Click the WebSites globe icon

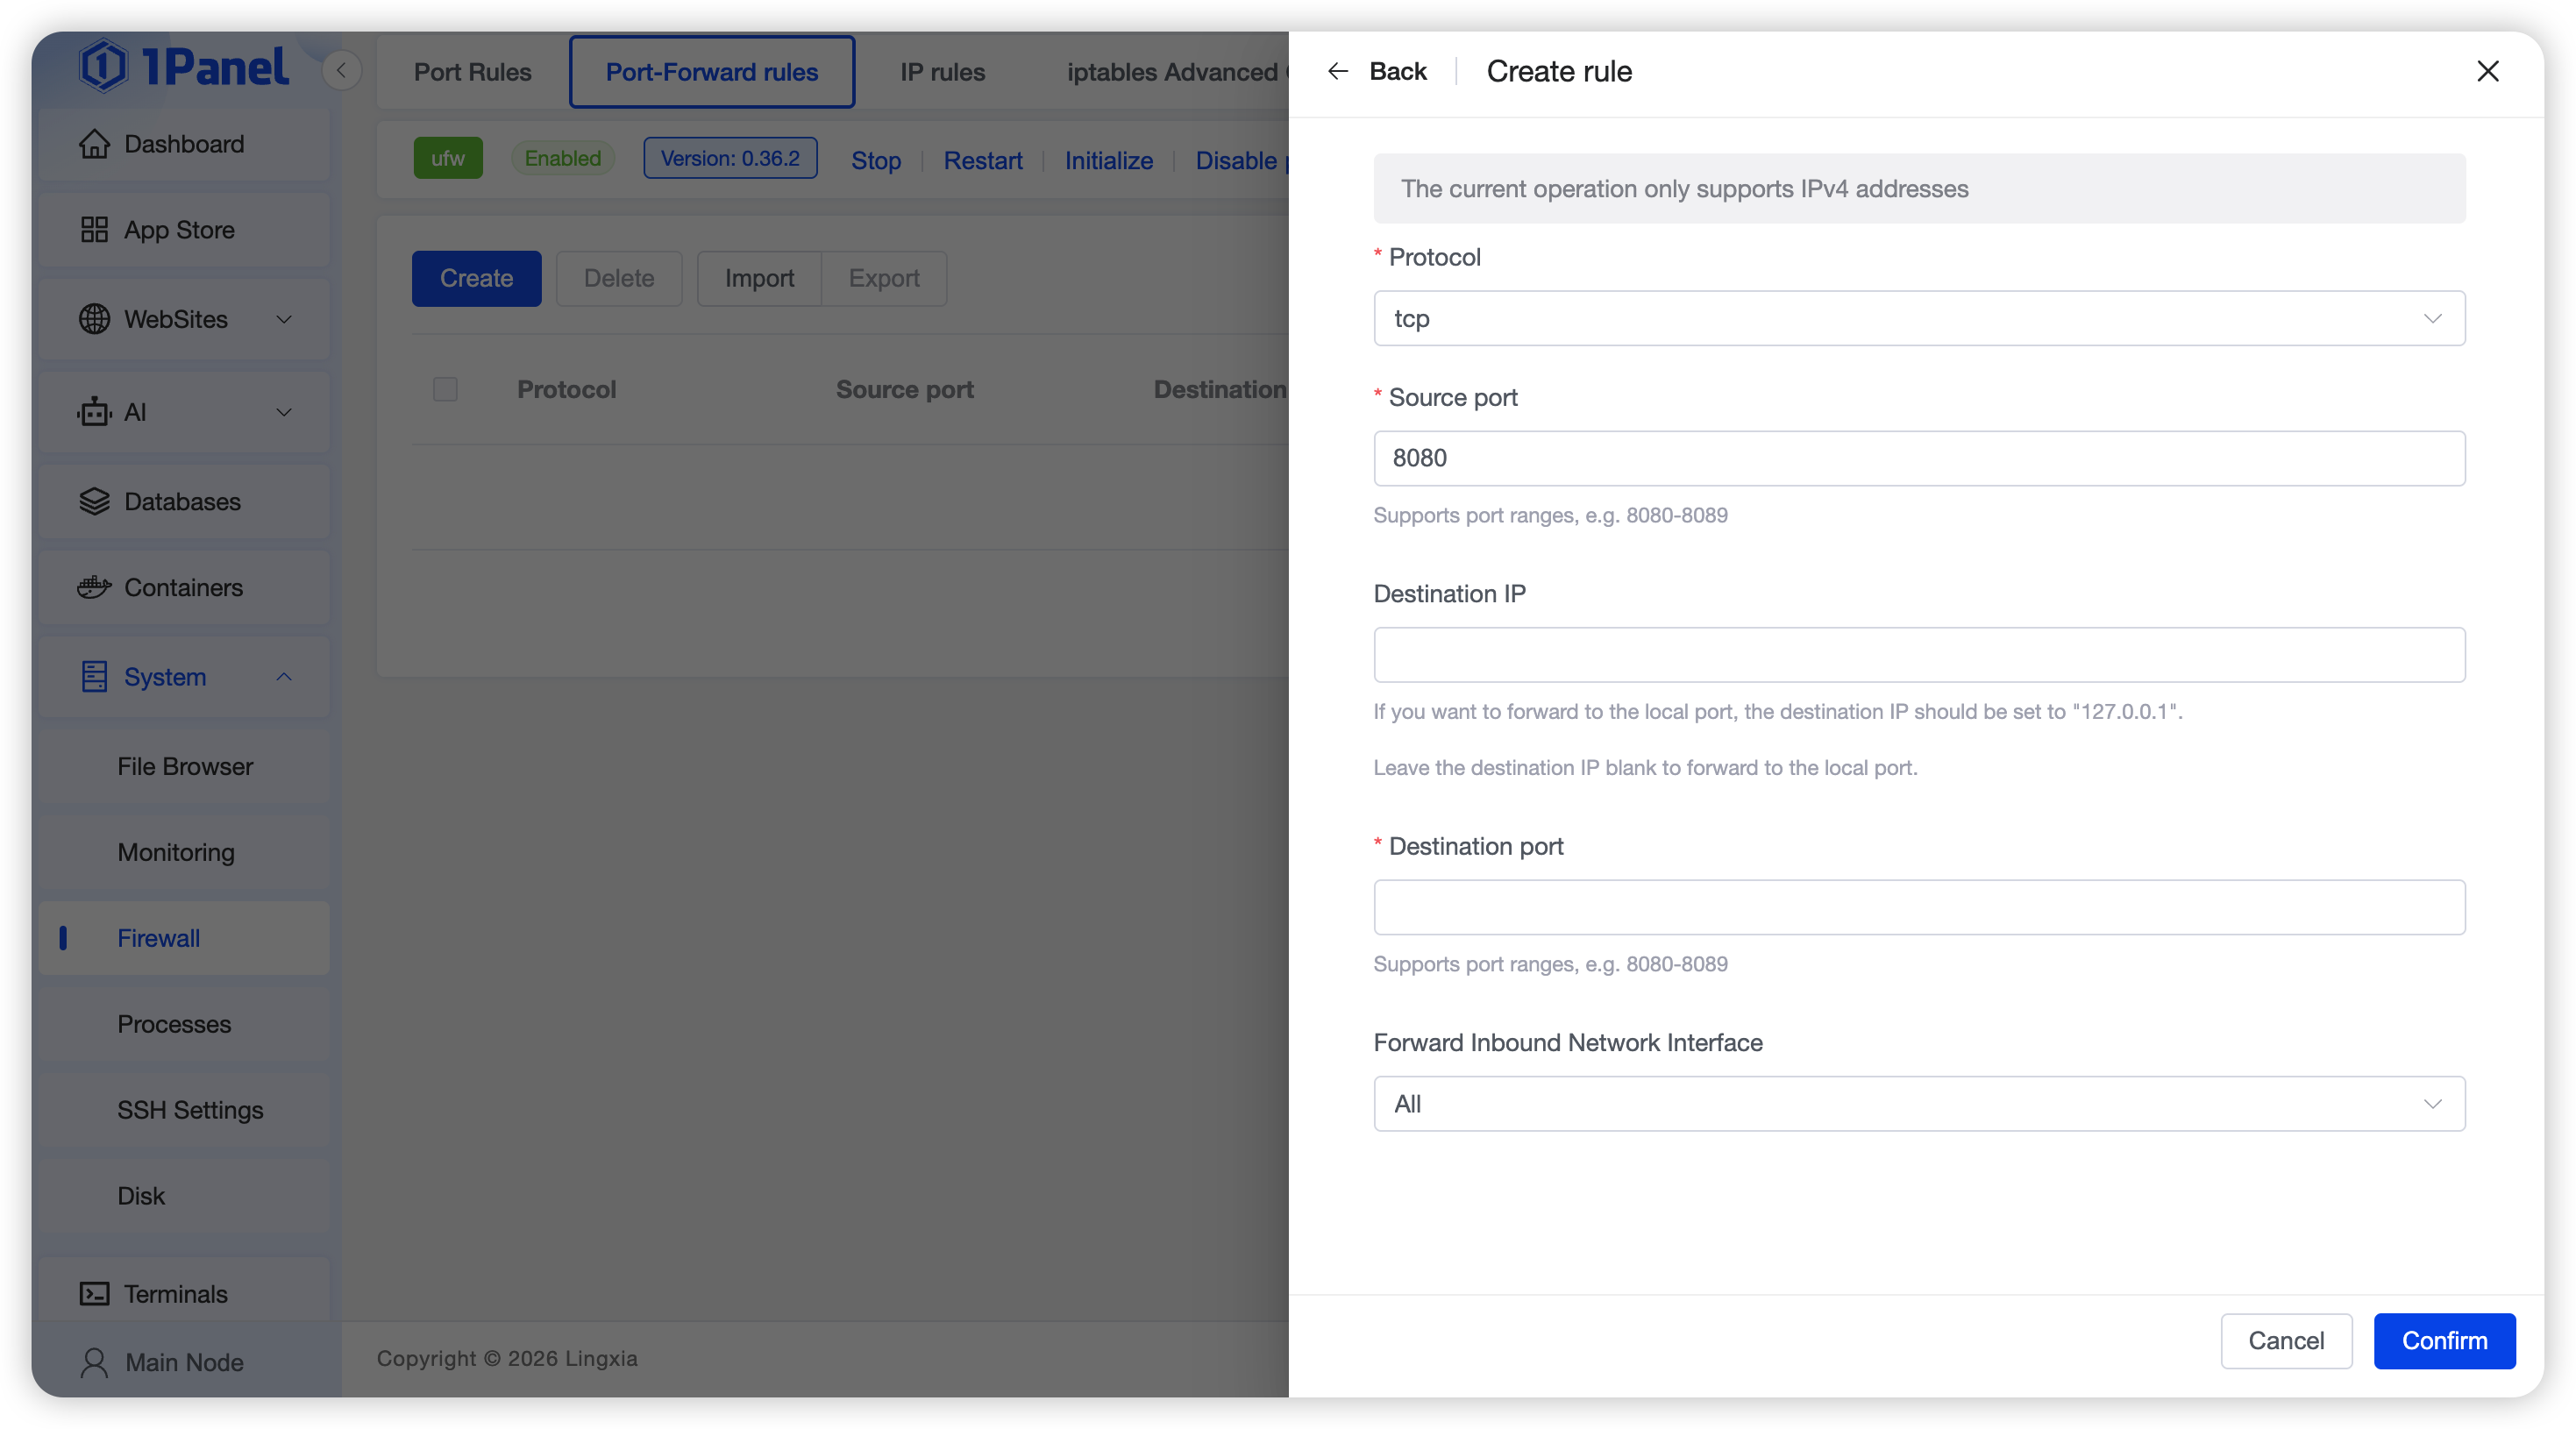coord(94,319)
